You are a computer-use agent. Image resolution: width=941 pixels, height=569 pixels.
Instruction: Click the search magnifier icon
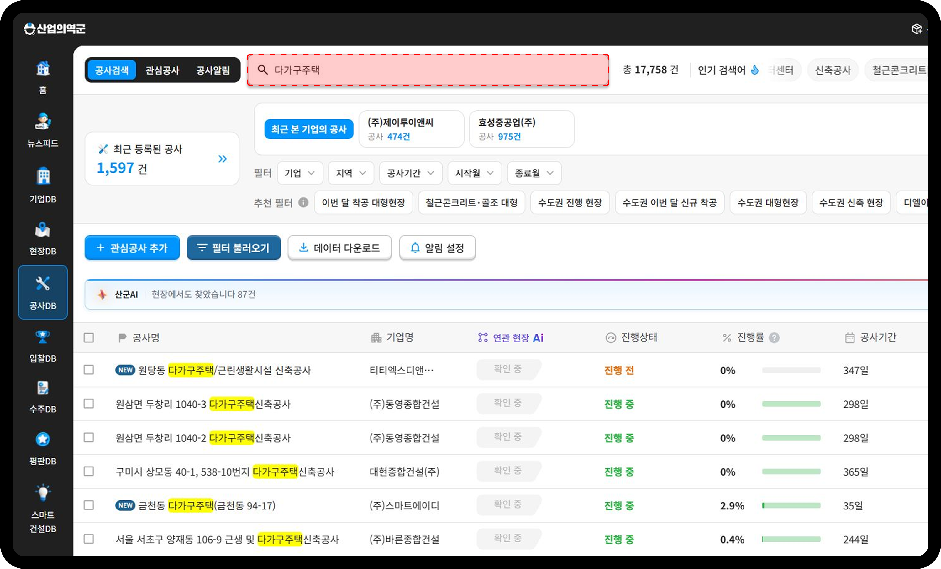click(262, 70)
